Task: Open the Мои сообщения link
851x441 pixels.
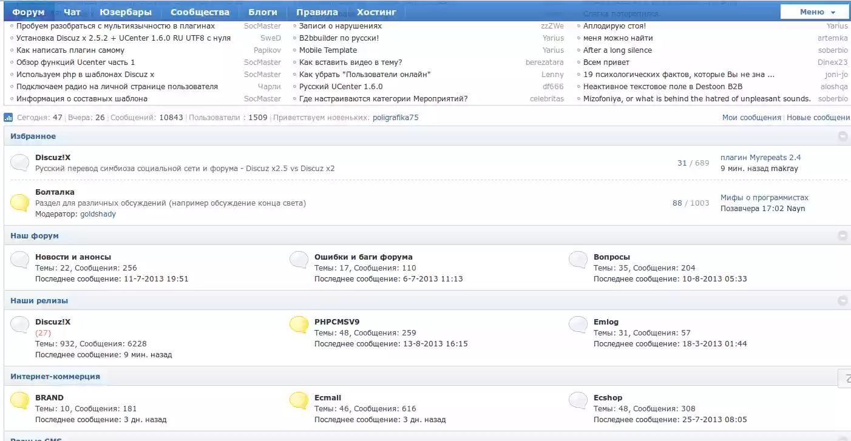Action: [753, 118]
